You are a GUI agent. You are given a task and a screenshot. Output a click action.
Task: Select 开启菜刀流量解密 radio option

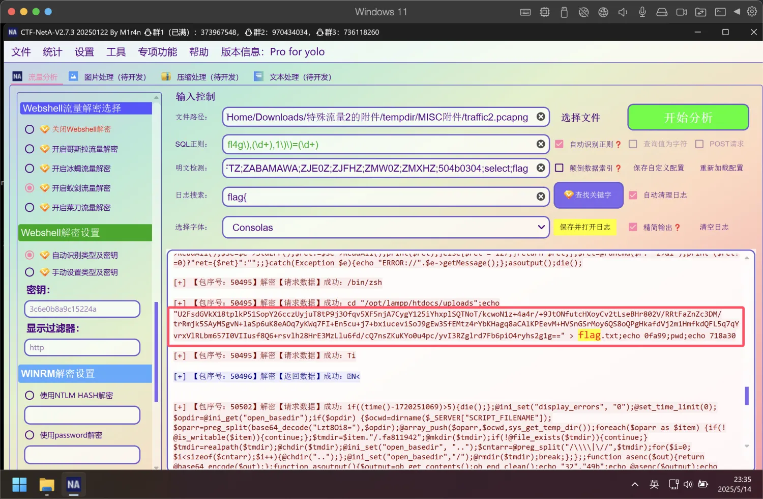[30, 208]
